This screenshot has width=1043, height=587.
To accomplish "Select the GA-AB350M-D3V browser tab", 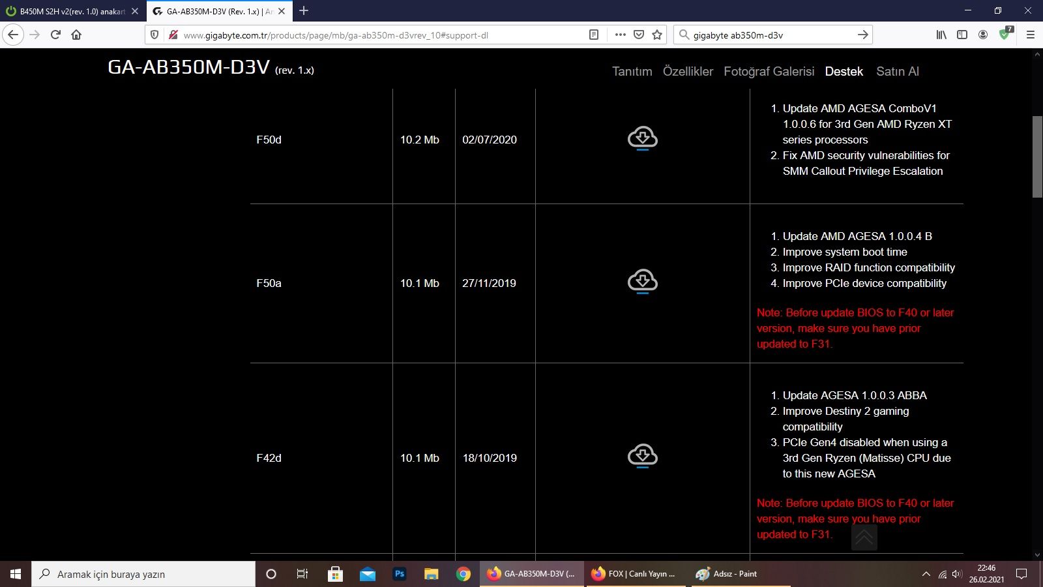I will click(220, 11).
